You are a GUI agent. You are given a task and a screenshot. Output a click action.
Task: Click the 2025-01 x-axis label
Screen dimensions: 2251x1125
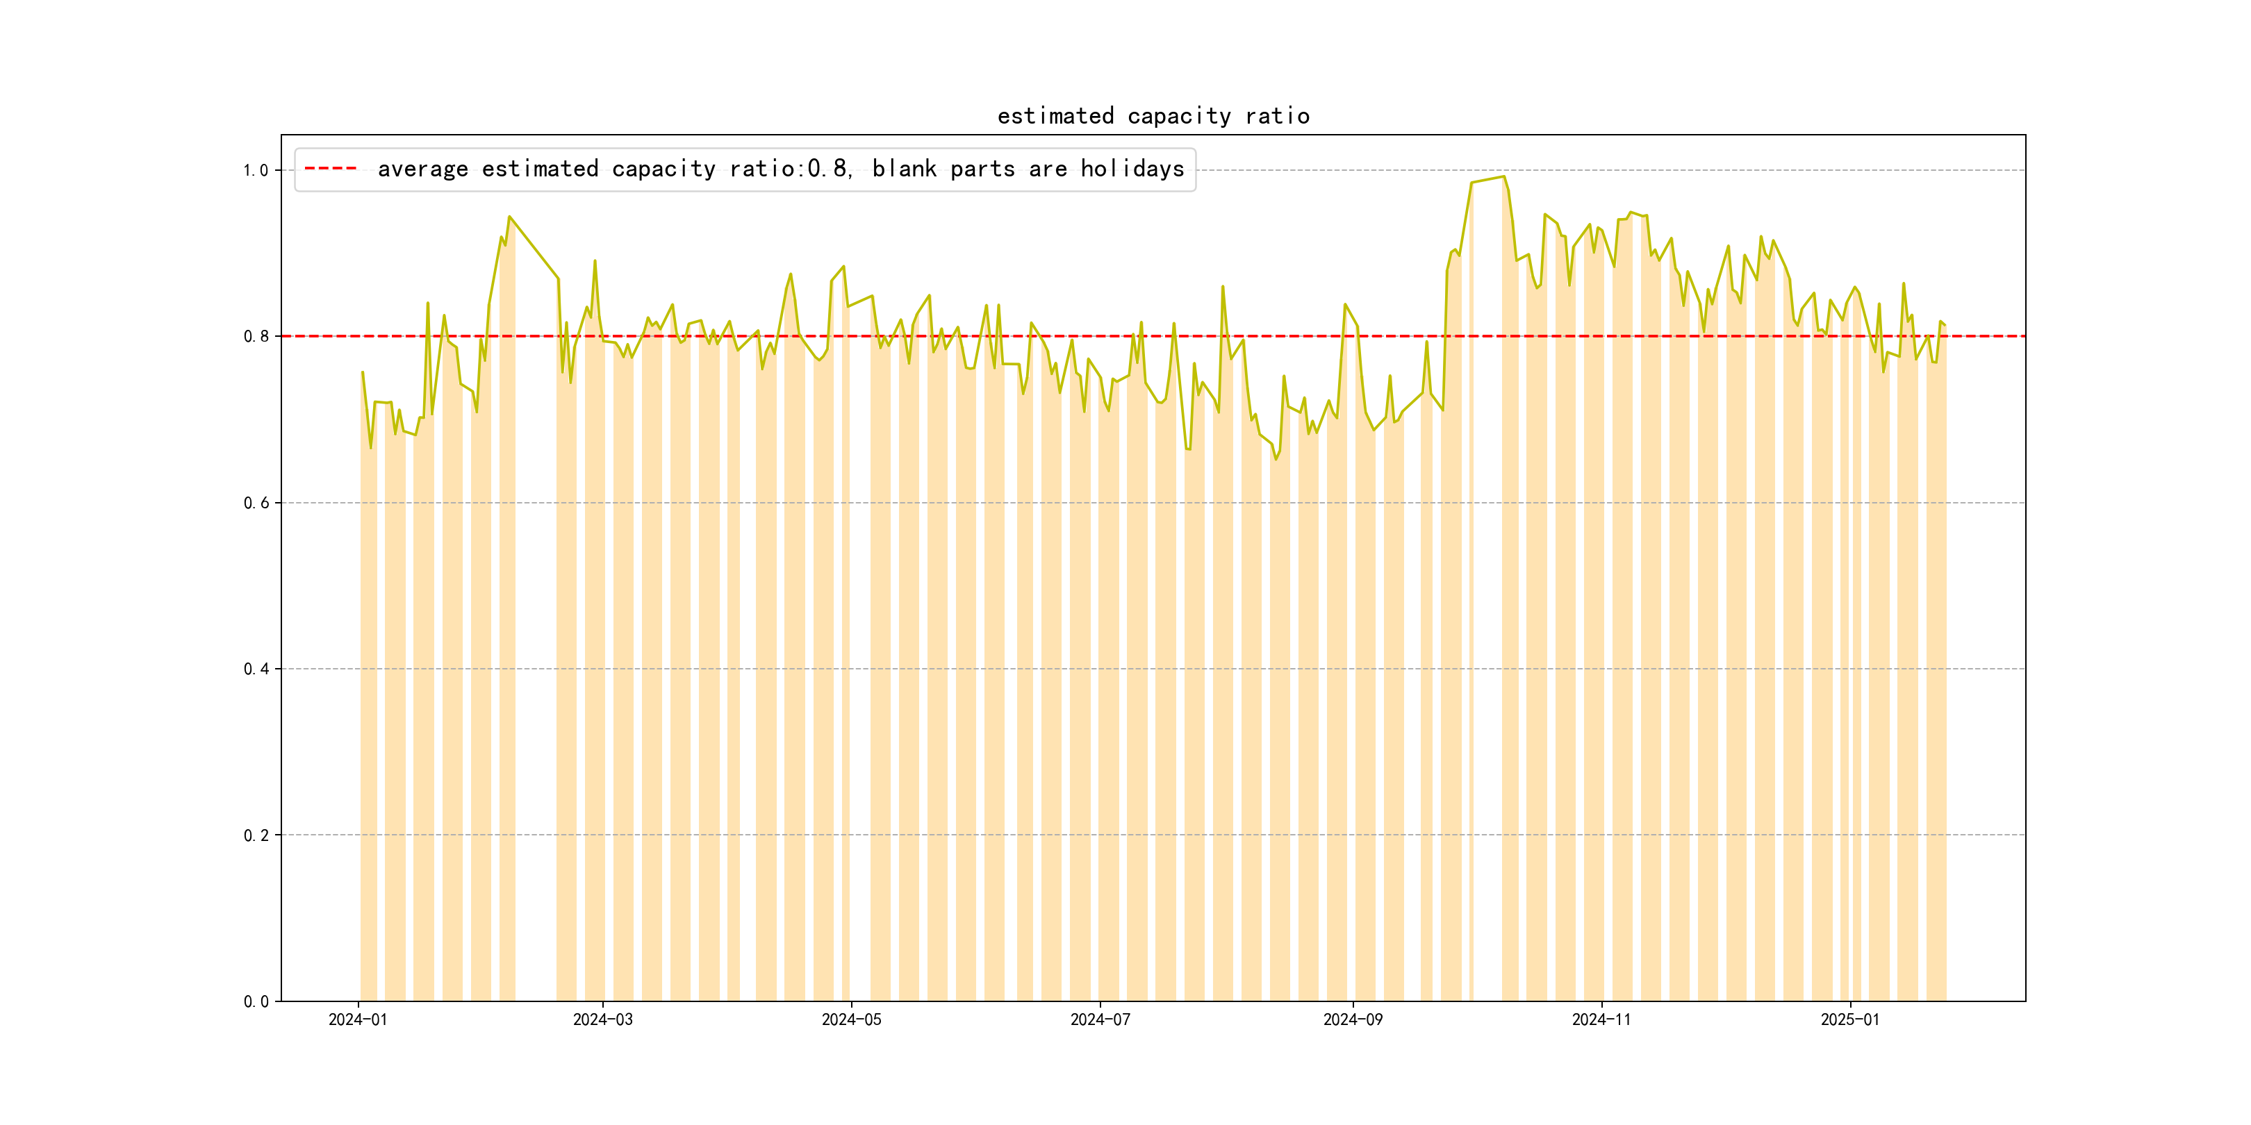1850,1020
